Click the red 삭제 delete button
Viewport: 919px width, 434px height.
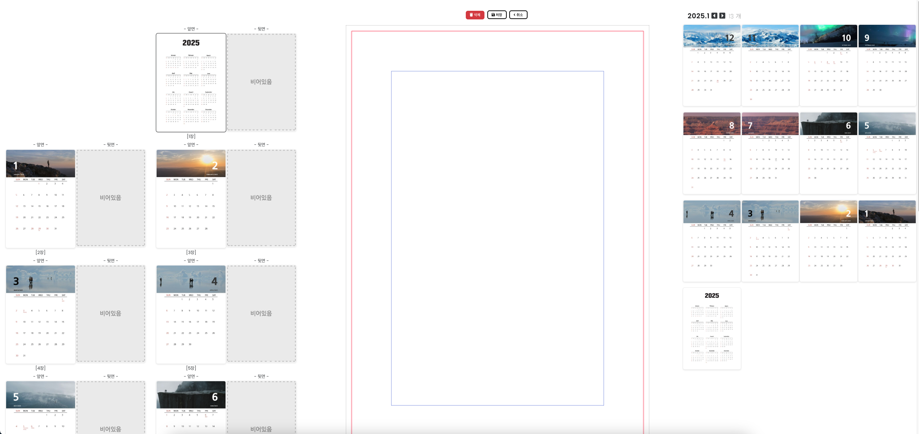[x=475, y=15]
